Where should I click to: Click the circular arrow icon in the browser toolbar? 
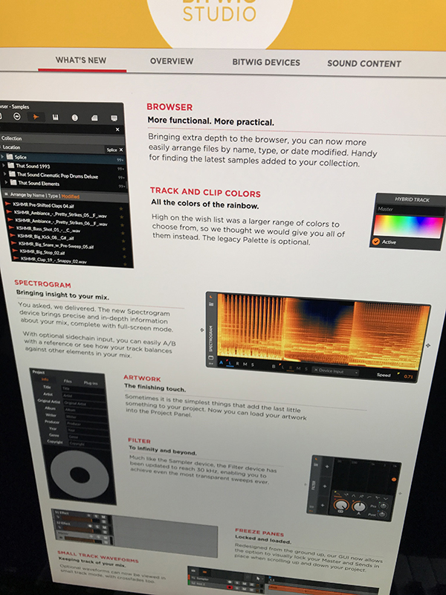pyautogui.click(x=16, y=117)
